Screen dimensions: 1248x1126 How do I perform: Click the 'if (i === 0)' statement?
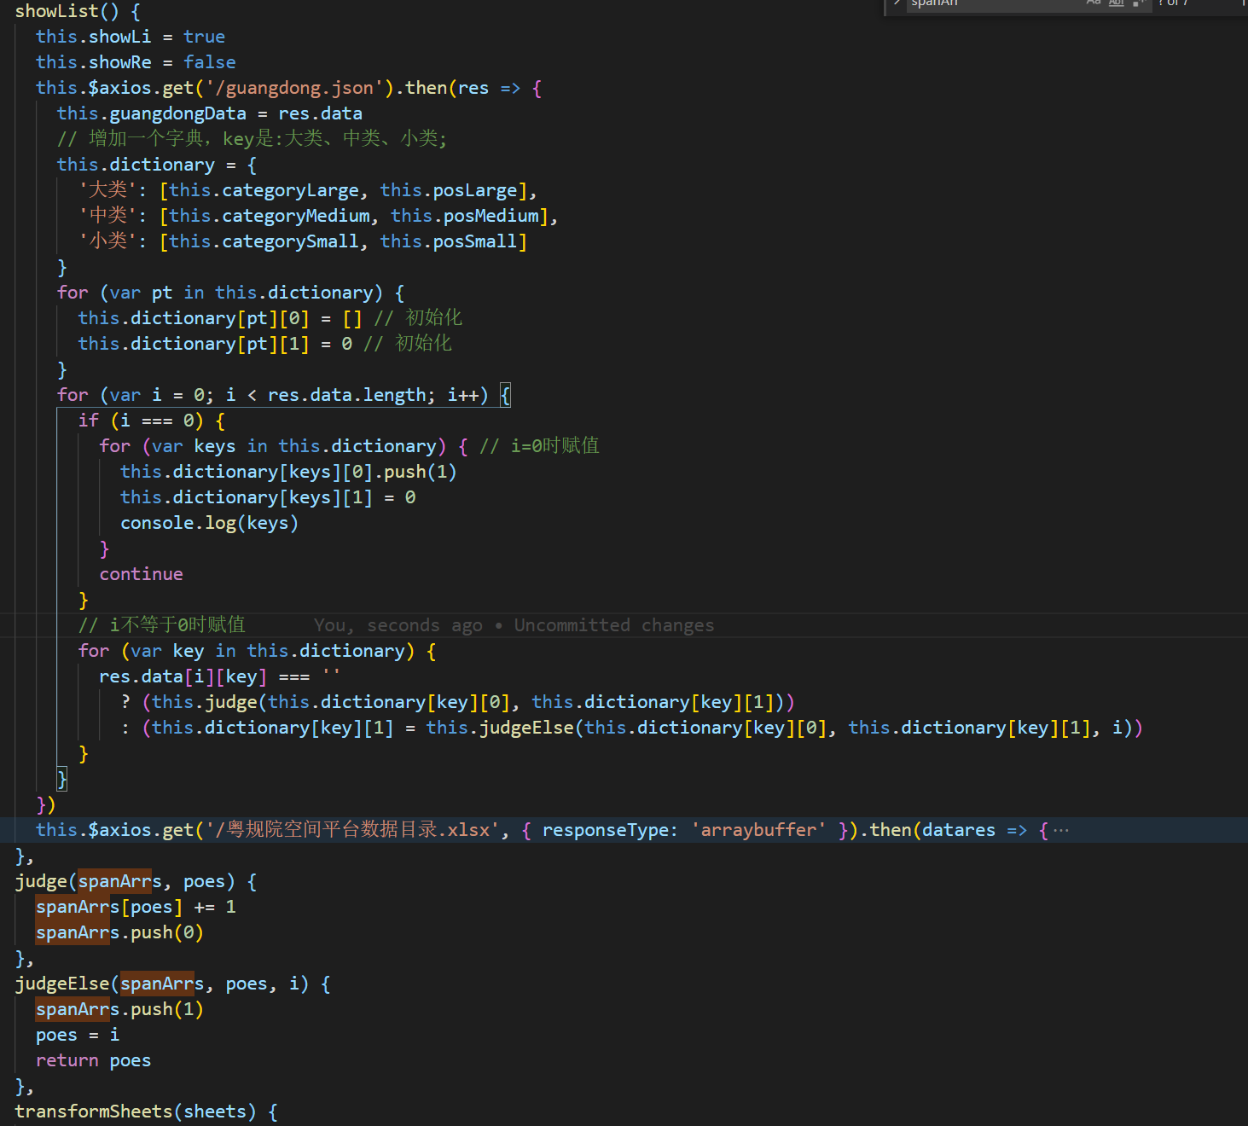click(152, 421)
